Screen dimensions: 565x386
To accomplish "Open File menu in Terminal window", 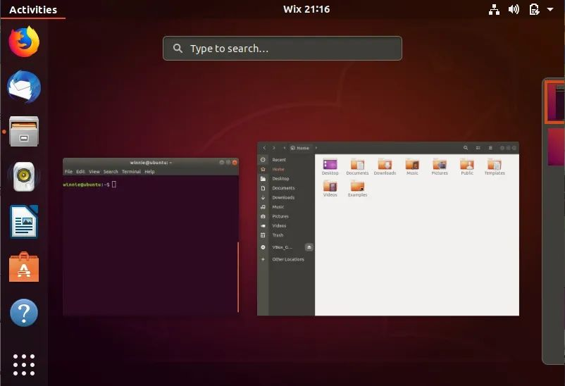I will coord(68,172).
